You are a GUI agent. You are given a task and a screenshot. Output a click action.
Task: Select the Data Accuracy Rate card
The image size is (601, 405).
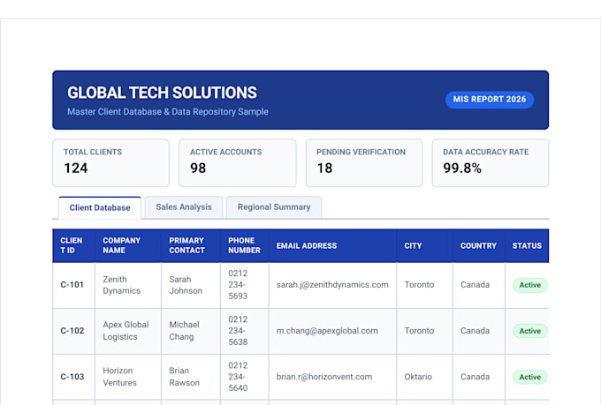(x=491, y=162)
